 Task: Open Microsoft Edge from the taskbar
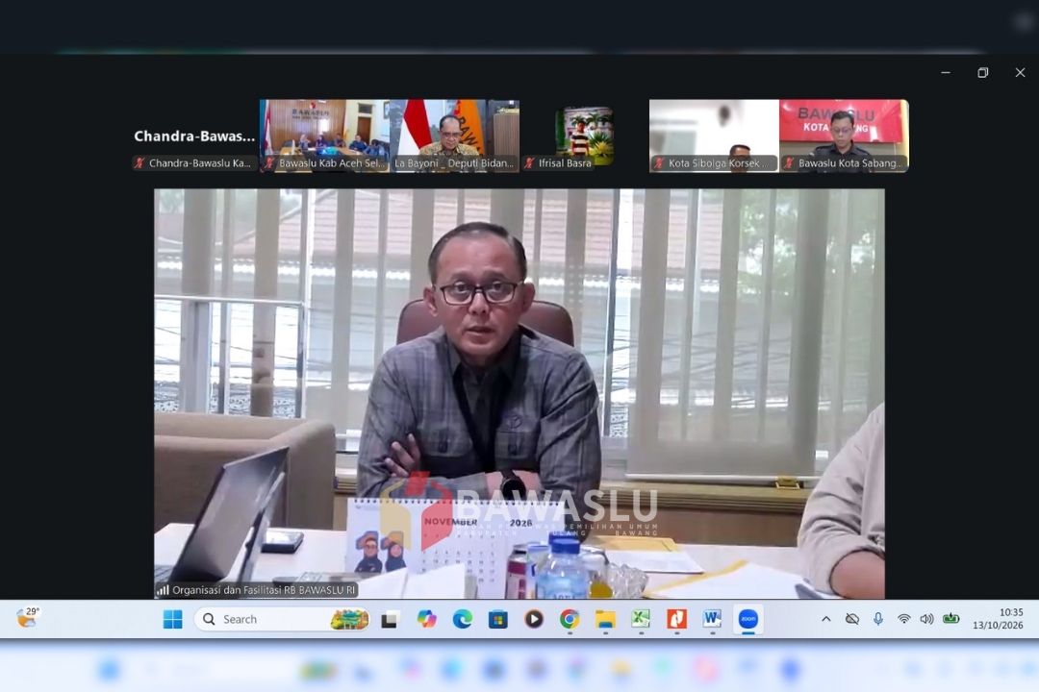[x=462, y=619]
